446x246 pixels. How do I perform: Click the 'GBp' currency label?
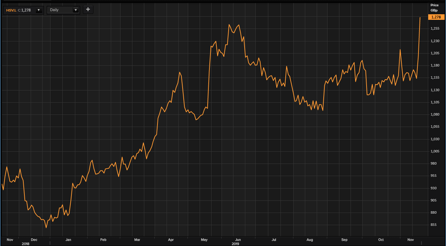pyautogui.click(x=435, y=10)
